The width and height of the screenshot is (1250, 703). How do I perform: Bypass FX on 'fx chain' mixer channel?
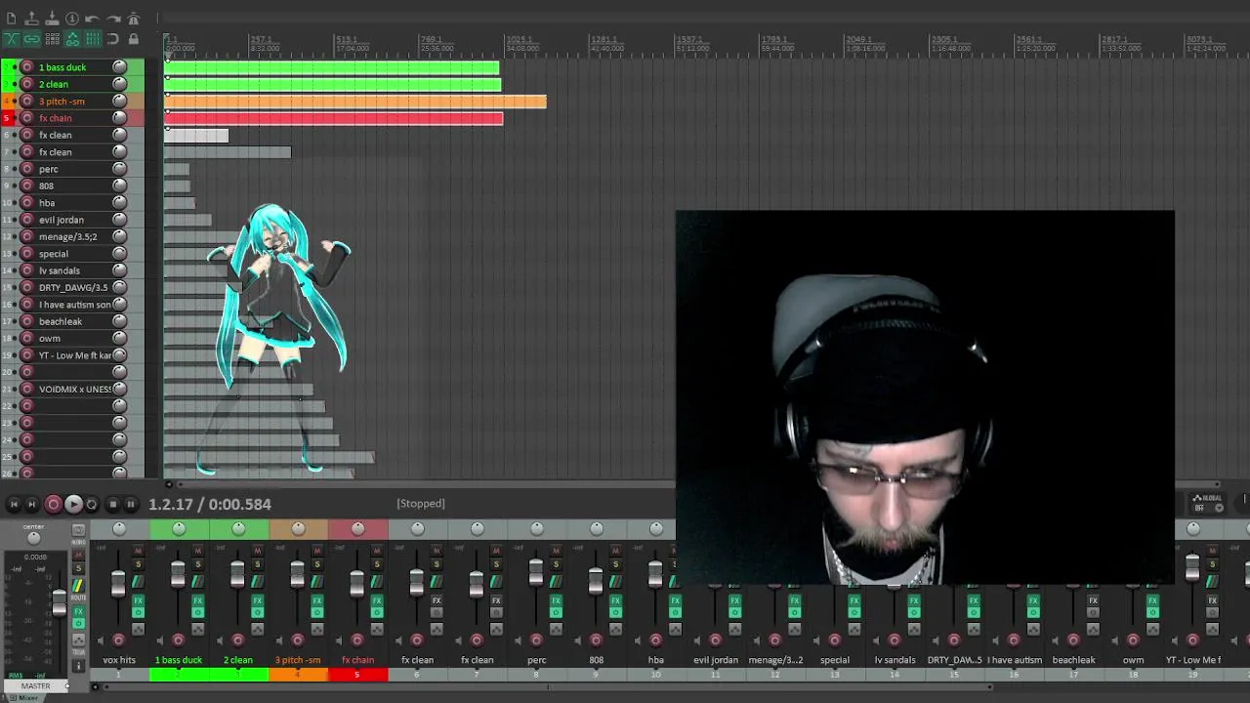[377, 612]
